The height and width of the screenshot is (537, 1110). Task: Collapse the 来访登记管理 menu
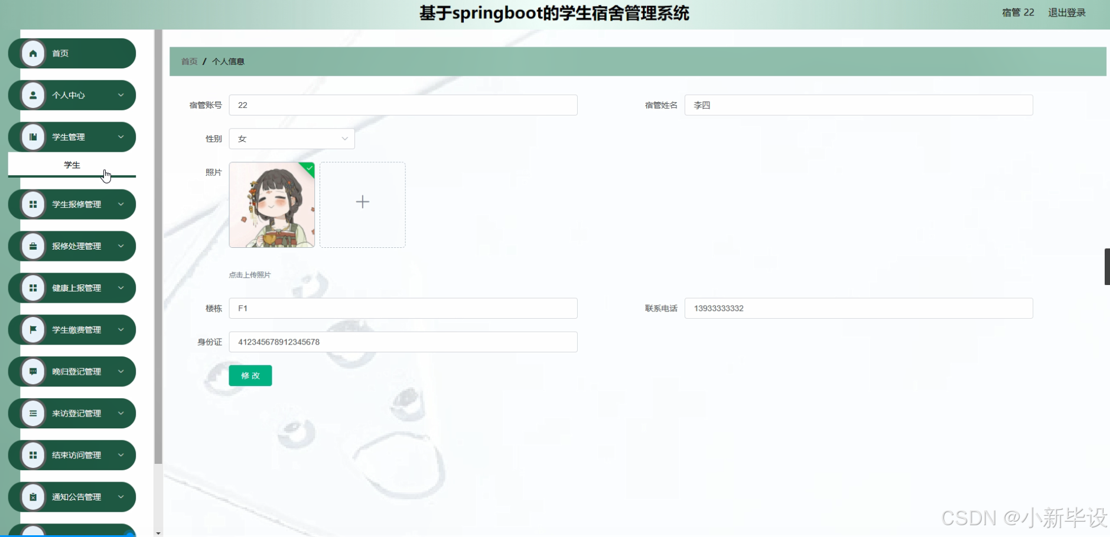click(122, 413)
